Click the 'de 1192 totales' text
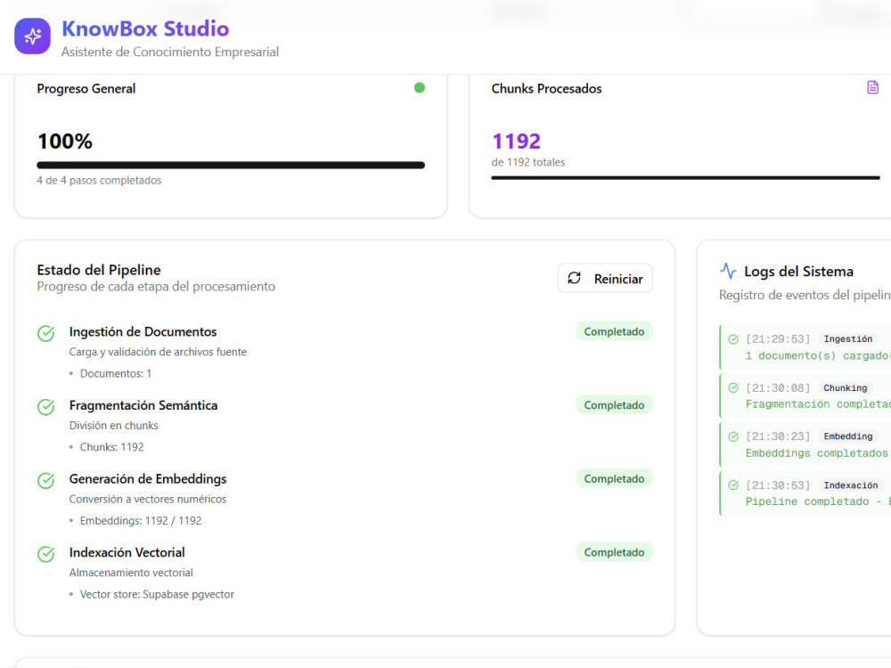Image resolution: width=891 pixels, height=668 pixels. tap(527, 162)
